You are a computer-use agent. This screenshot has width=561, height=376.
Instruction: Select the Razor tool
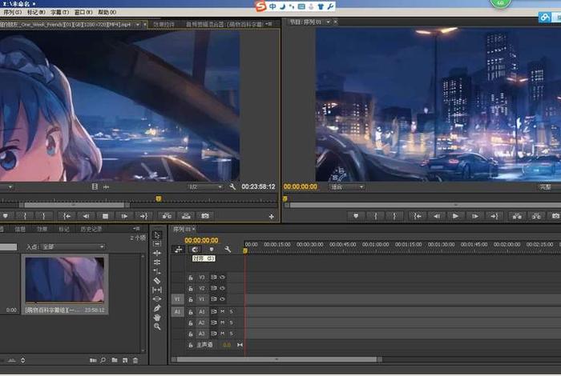(x=157, y=281)
